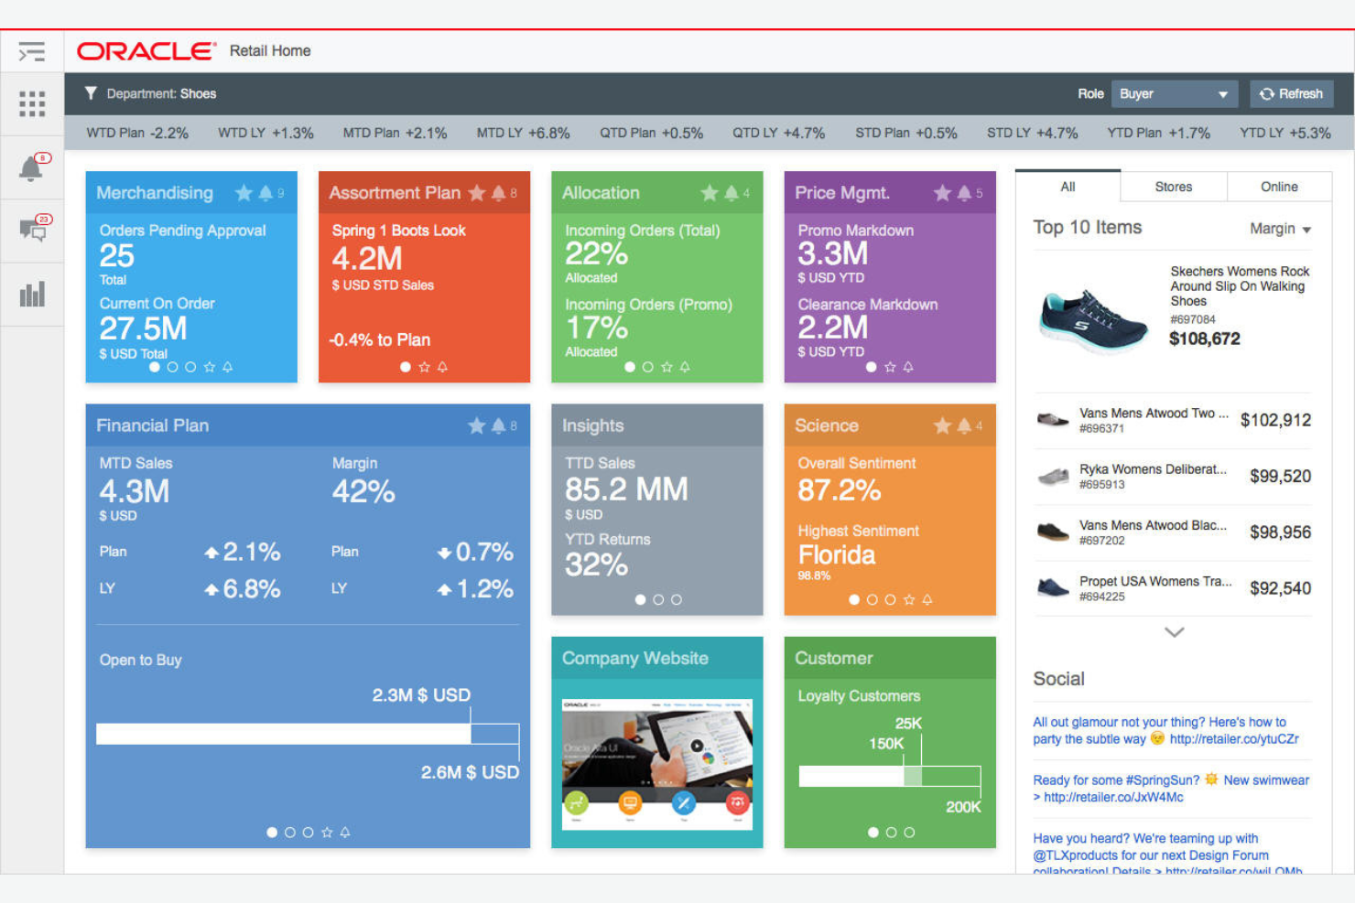Open the messages panel from the sidebar
The height and width of the screenshot is (903, 1355).
point(32,230)
